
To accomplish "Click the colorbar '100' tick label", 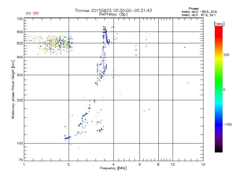I will 226,55.
